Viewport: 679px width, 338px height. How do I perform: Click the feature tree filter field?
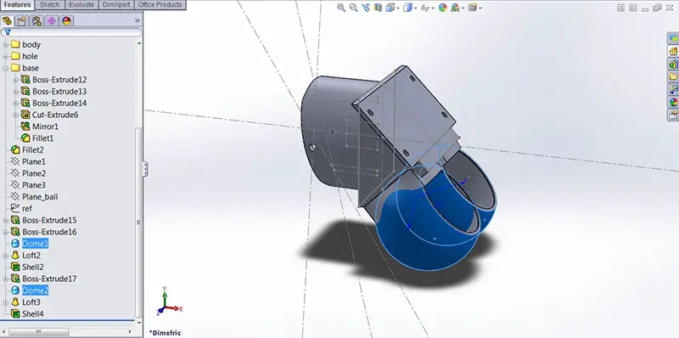coord(71,32)
